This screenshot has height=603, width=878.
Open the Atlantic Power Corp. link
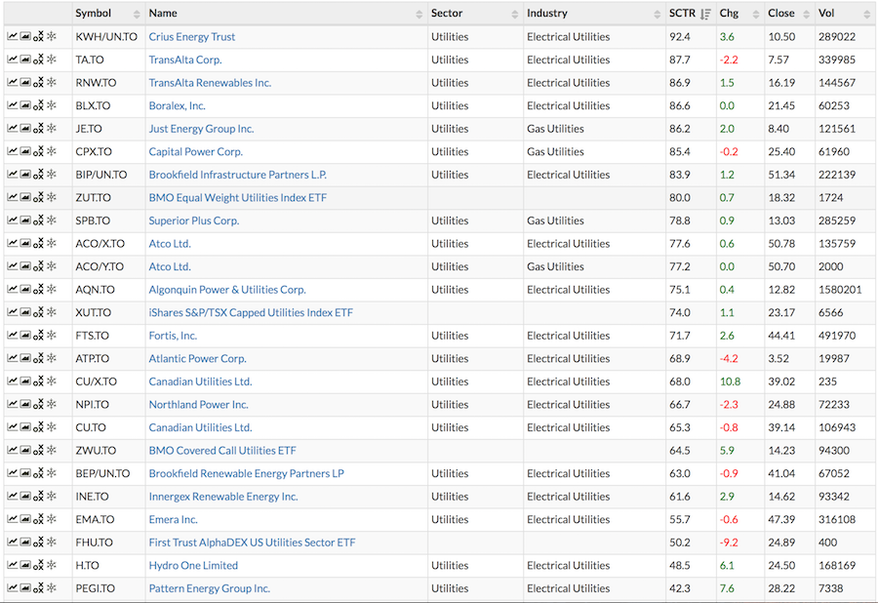[198, 358]
